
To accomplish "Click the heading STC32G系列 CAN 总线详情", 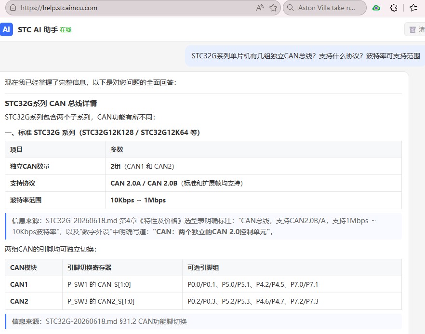I will [51, 103].
